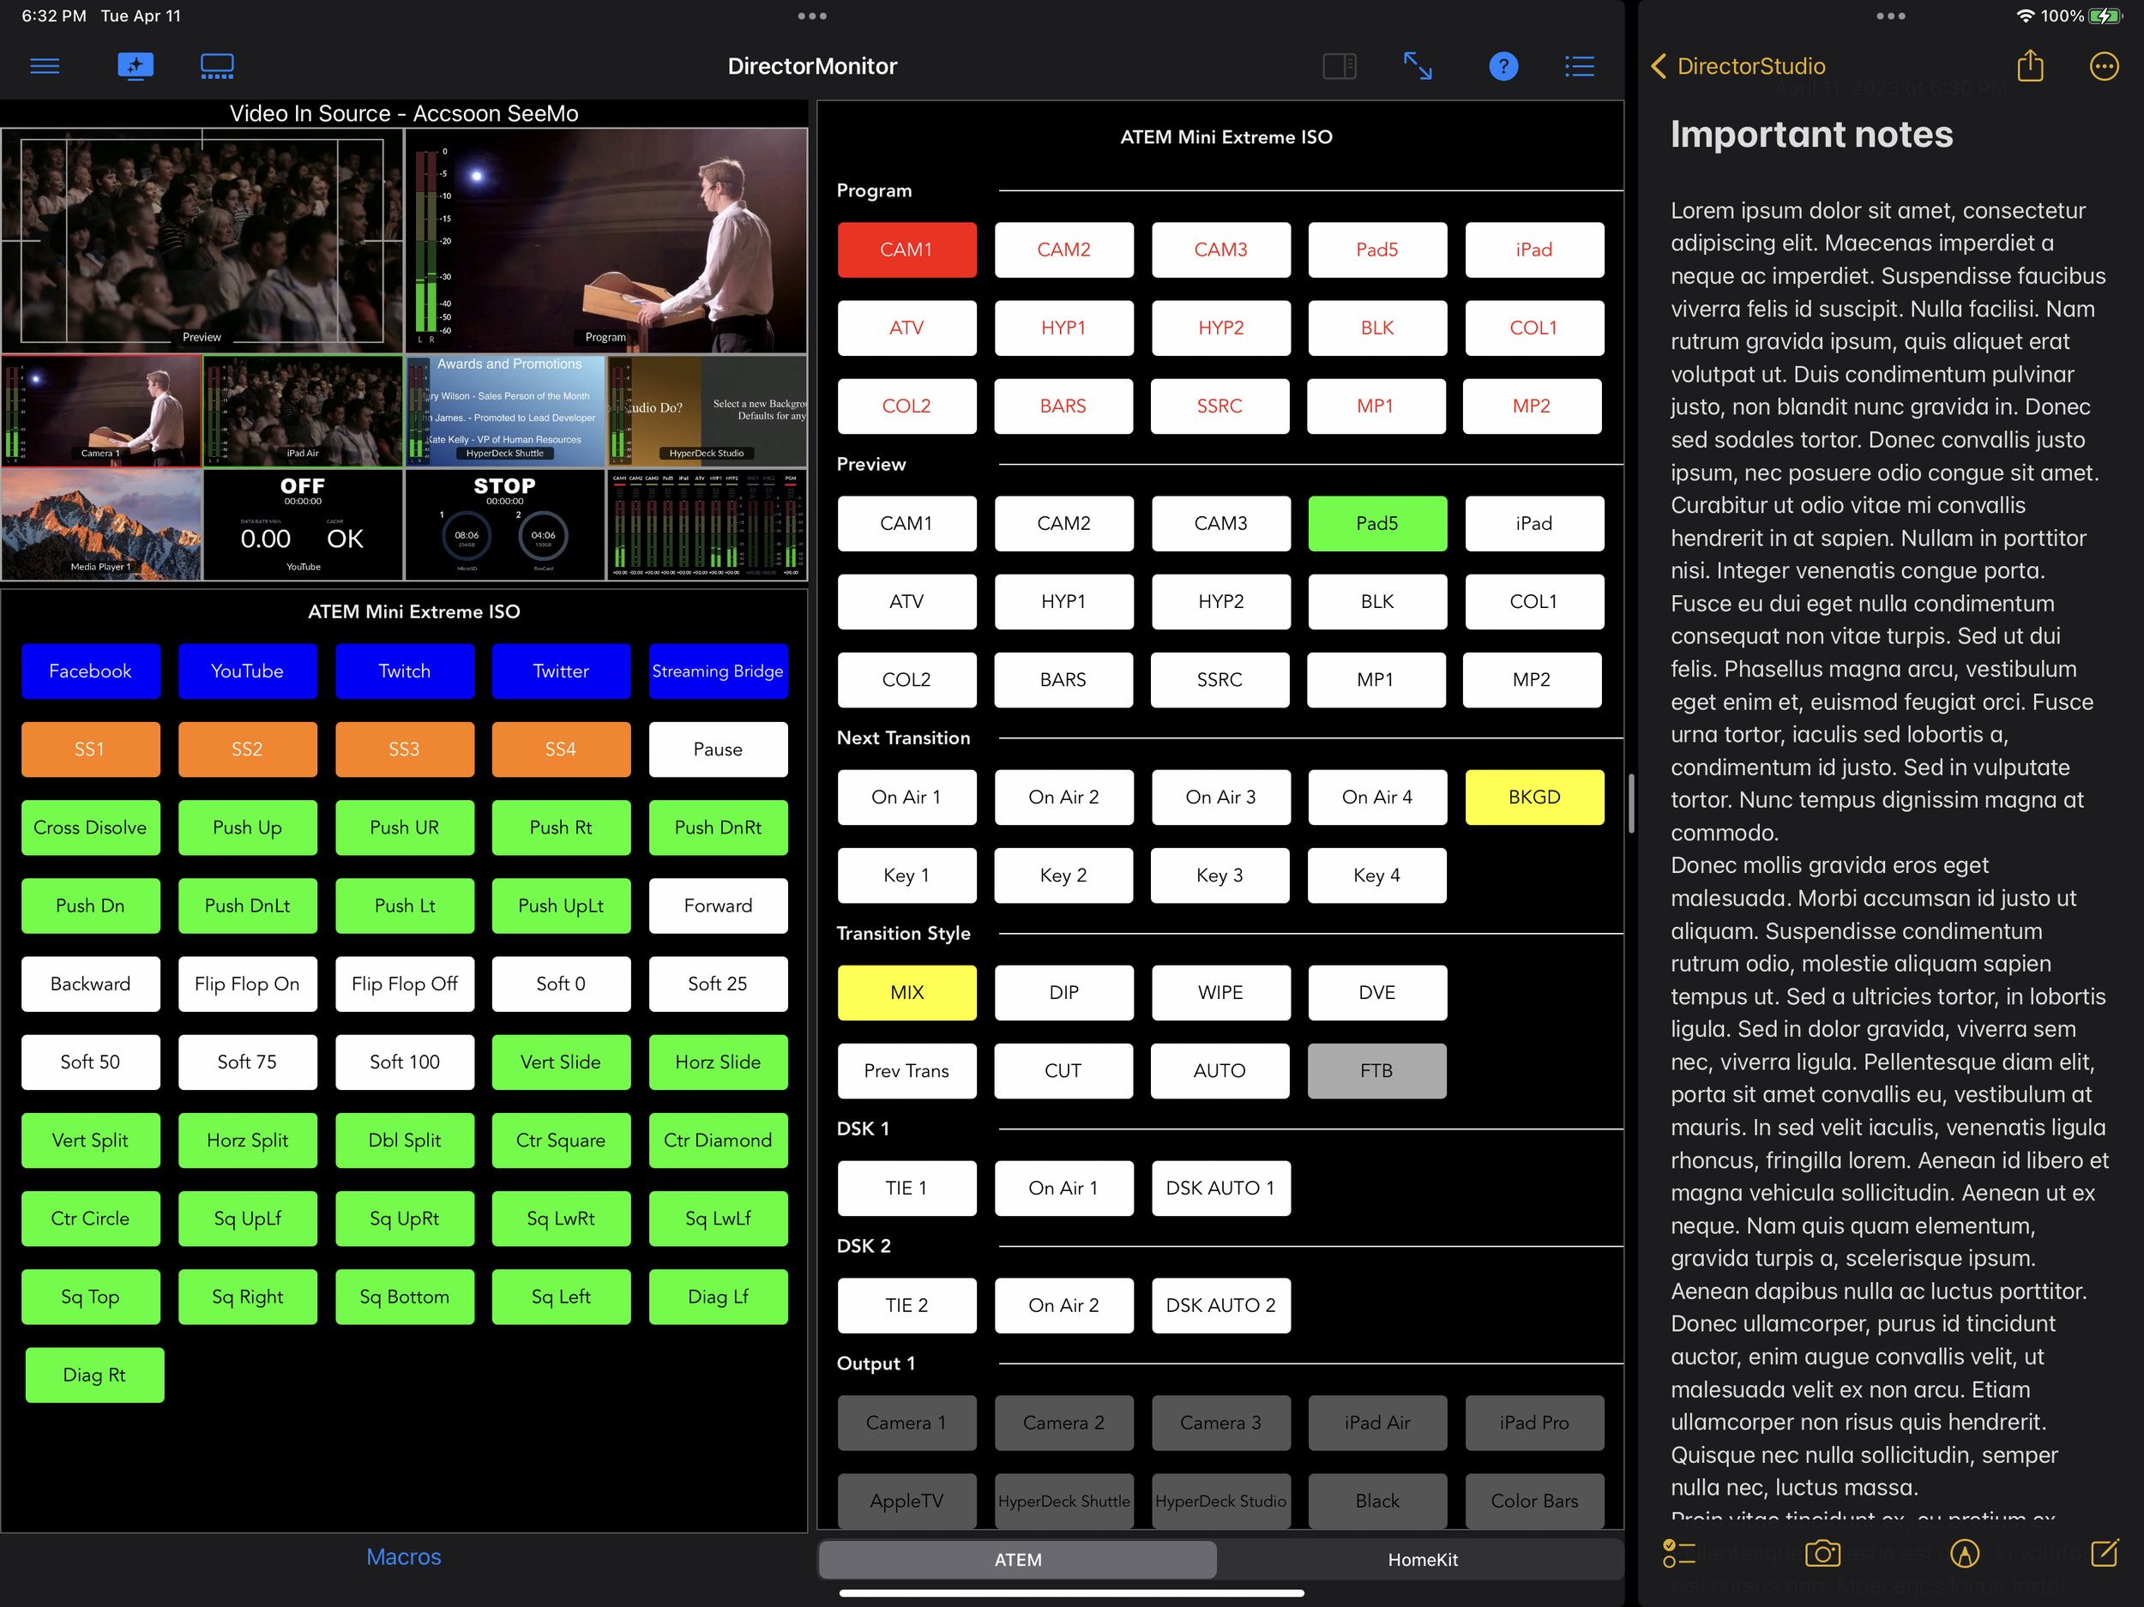Screen dimensions: 2144x1607
Task: Tap Prev Trans button
Action: (906, 1071)
